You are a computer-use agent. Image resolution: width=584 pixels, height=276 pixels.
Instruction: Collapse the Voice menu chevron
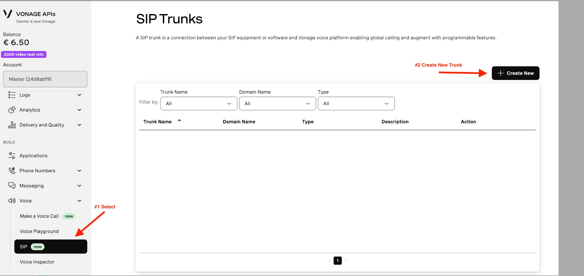click(x=79, y=201)
